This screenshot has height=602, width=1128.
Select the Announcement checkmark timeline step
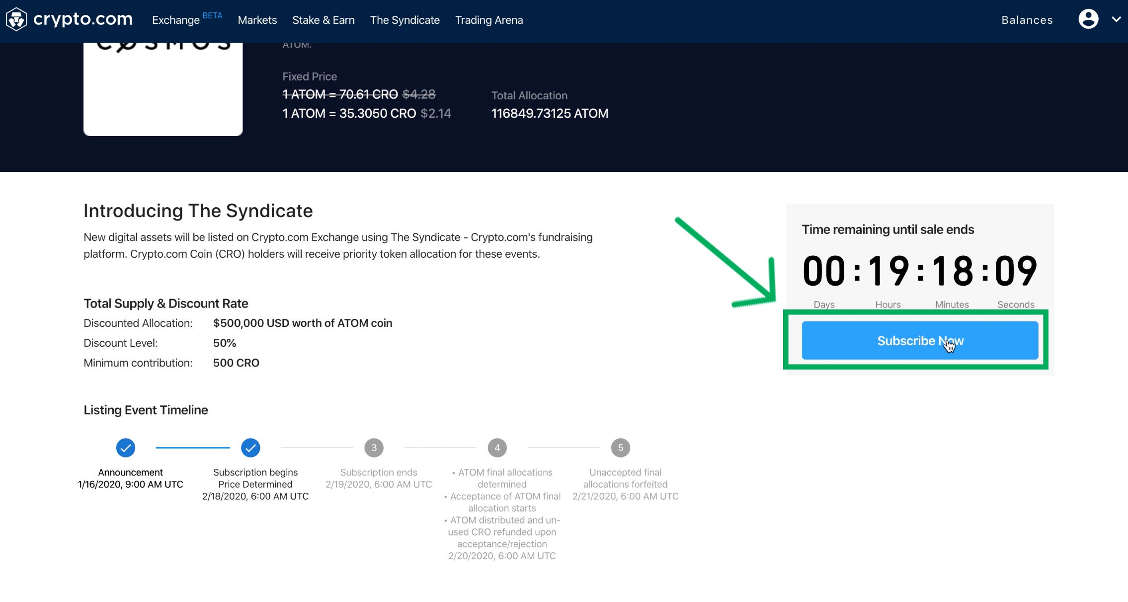(x=126, y=448)
